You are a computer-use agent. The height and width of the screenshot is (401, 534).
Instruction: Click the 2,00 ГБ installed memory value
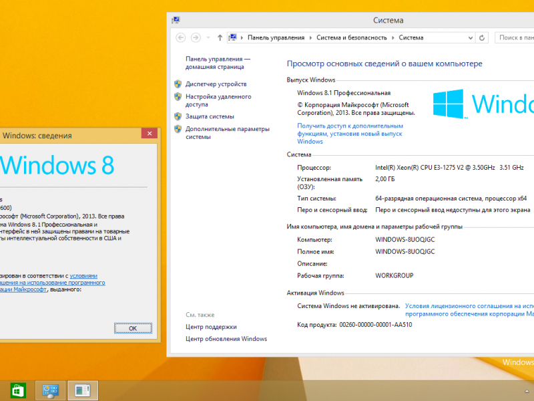(x=385, y=179)
